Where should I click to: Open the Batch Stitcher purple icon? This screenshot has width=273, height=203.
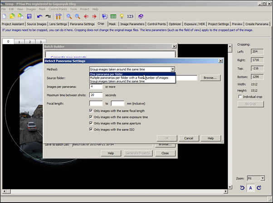click(141, 16)
